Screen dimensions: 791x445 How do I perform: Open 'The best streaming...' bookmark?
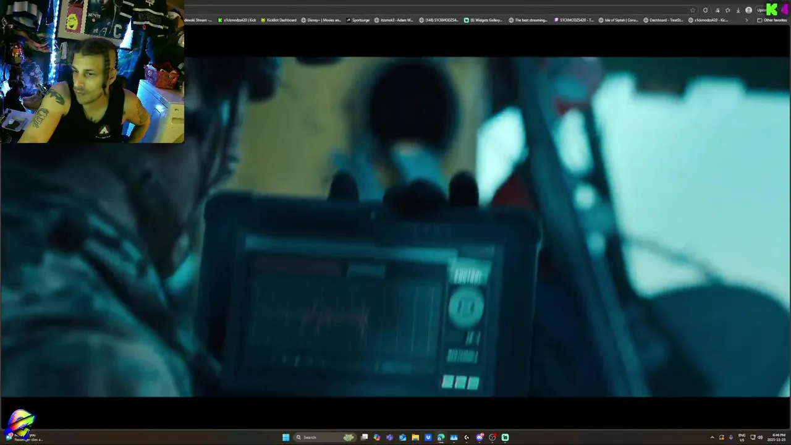pos(528,20)
